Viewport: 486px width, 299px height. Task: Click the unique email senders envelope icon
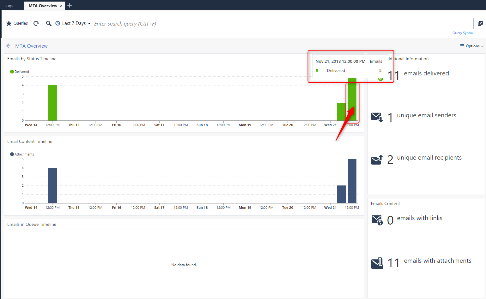[377, 117]
